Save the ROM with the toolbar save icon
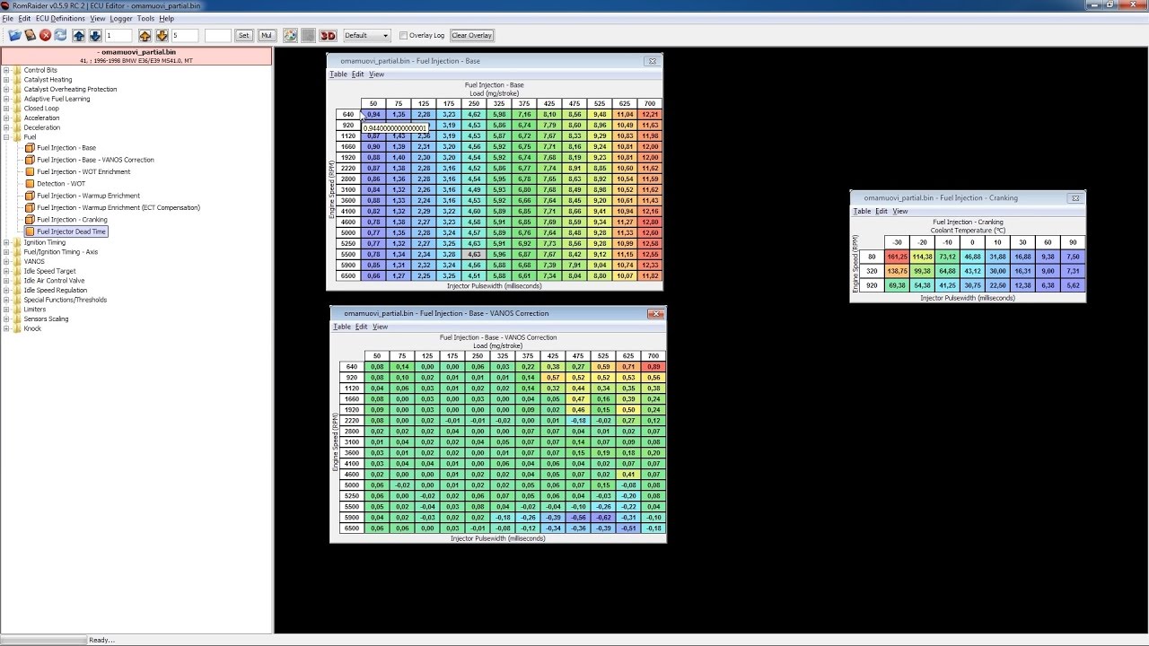 click(x=30, y=35)
